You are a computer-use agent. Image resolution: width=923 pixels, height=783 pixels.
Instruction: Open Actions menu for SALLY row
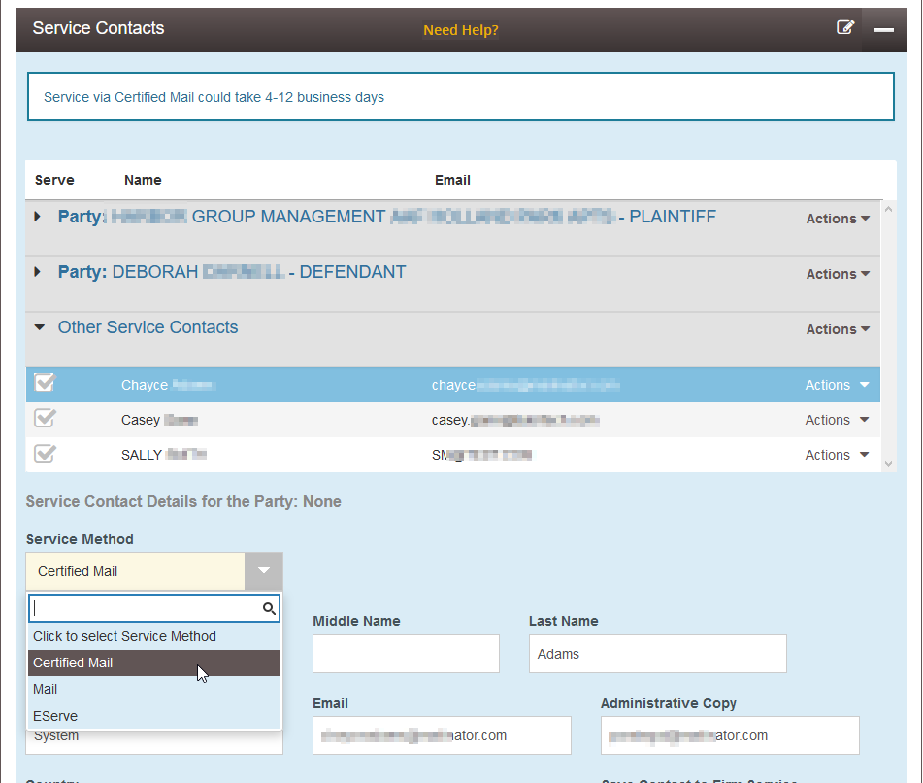[x=837, y=455]
